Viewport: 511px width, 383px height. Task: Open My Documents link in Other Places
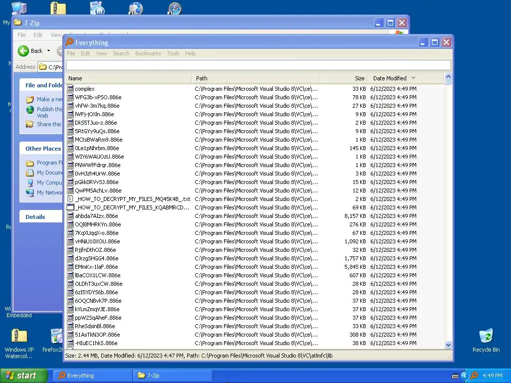tap(49, 173)
